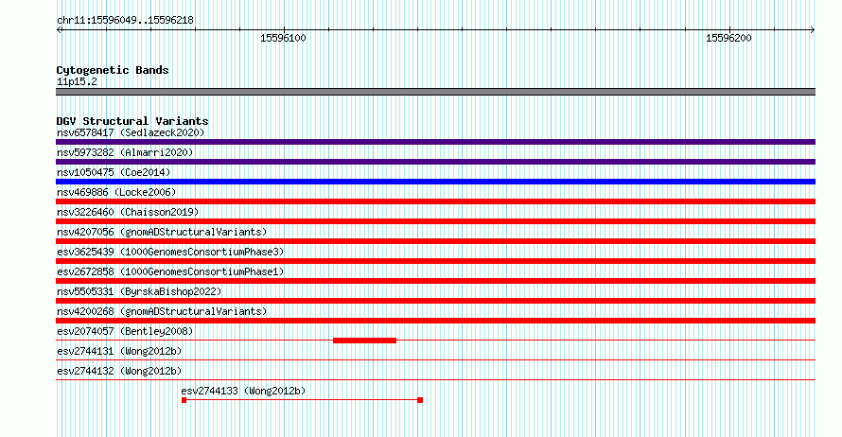Click the gray 11p15.2 cytogenetic band bar
This screenshot has width=842, height=437.
[x=435, y=92]
